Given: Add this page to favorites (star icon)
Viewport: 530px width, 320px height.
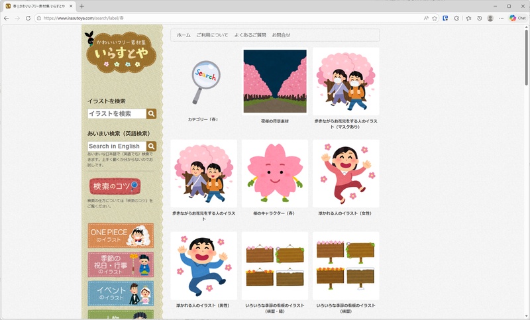Looking at the screenshot, I should click(x=435, y=18).
